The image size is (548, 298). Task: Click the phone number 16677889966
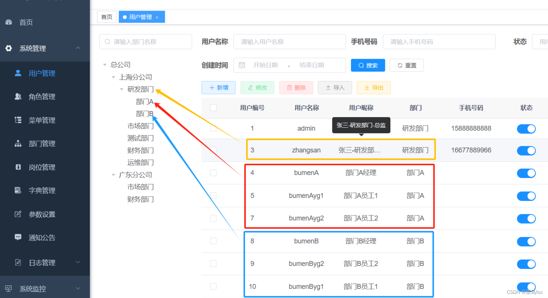(471, 150)
